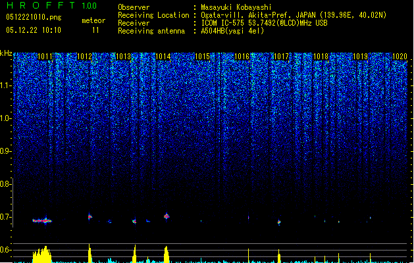Click the 1015 time marker
414x263 pixels.
[x=203, y=57]
